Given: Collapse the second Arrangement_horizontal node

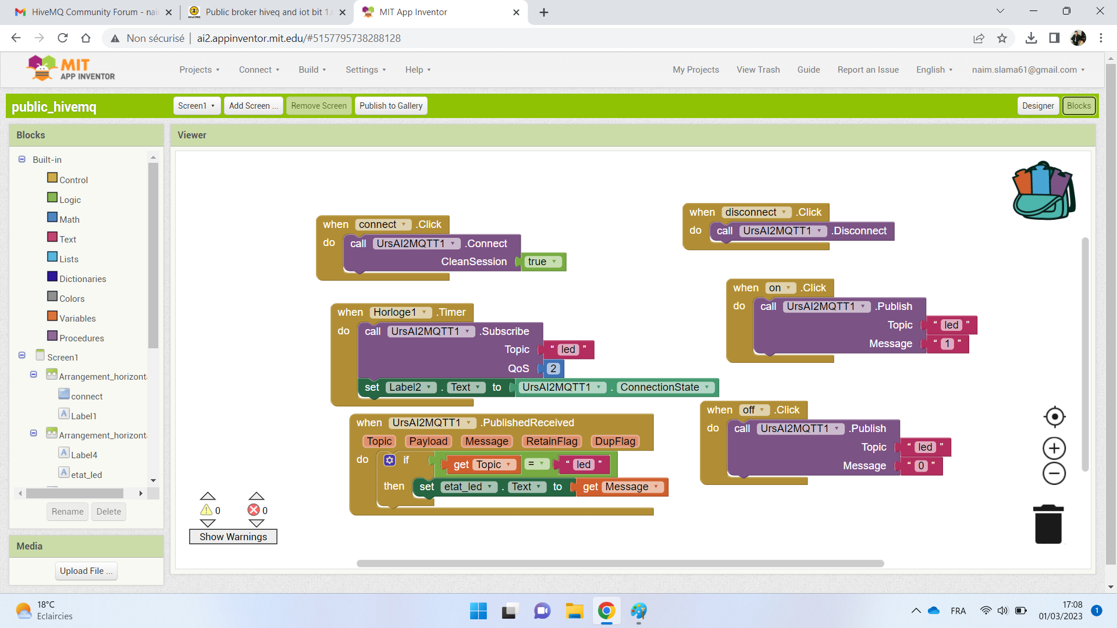Looking at the screenshot, I should [x=33, y=433].
